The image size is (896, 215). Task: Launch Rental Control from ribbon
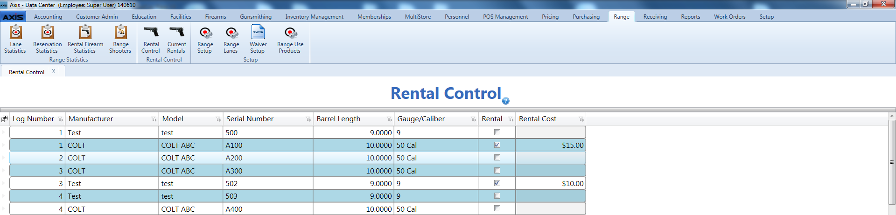[x=151, y=40]
